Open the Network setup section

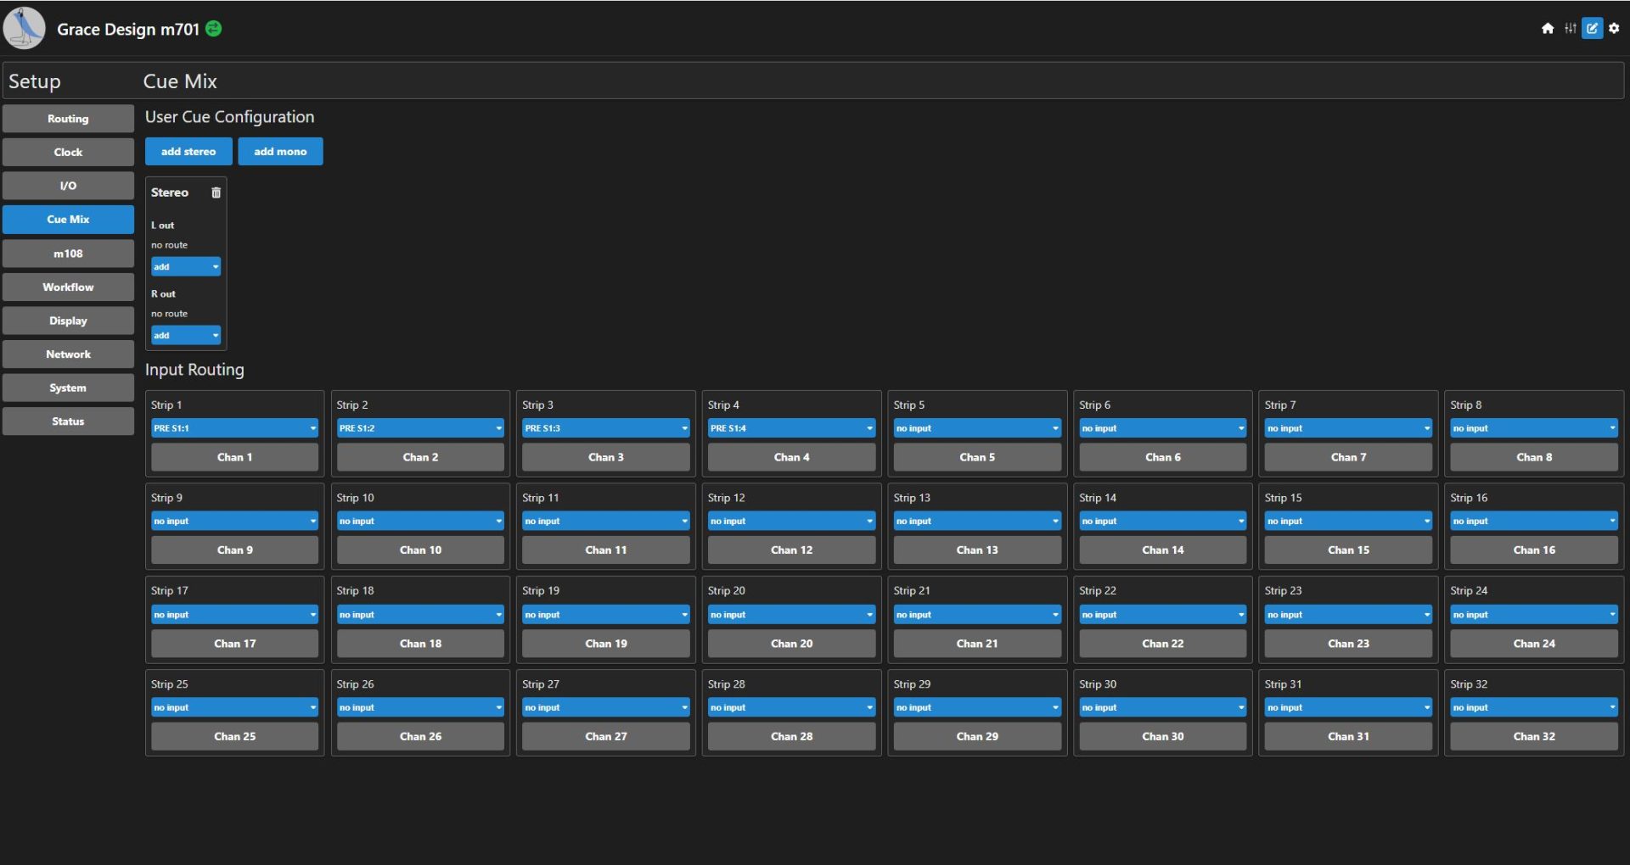click(x=68, y=354)
